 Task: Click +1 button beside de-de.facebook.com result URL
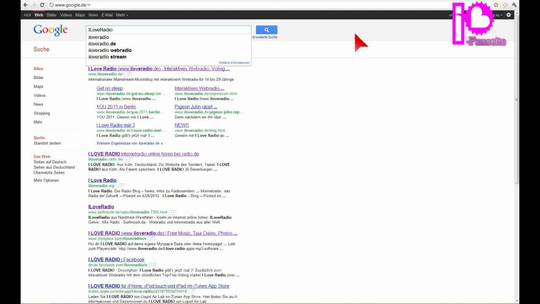coord(153,265)
